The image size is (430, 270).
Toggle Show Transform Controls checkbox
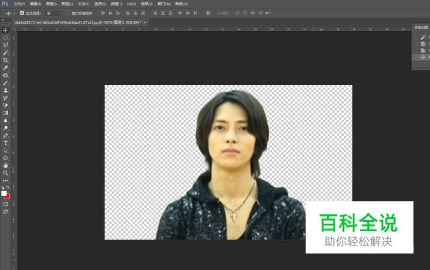pyautogui.click(x=68, y=13)
